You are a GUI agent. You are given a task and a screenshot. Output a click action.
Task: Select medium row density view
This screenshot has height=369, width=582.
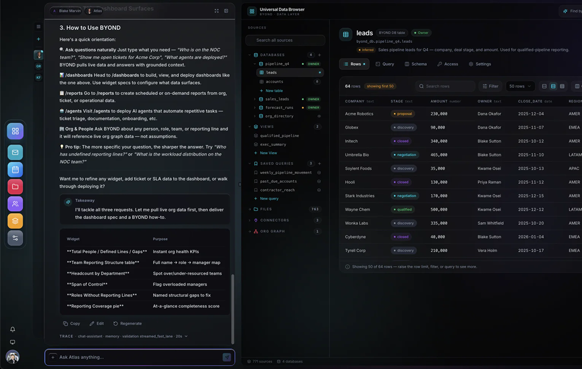[553, 86]
